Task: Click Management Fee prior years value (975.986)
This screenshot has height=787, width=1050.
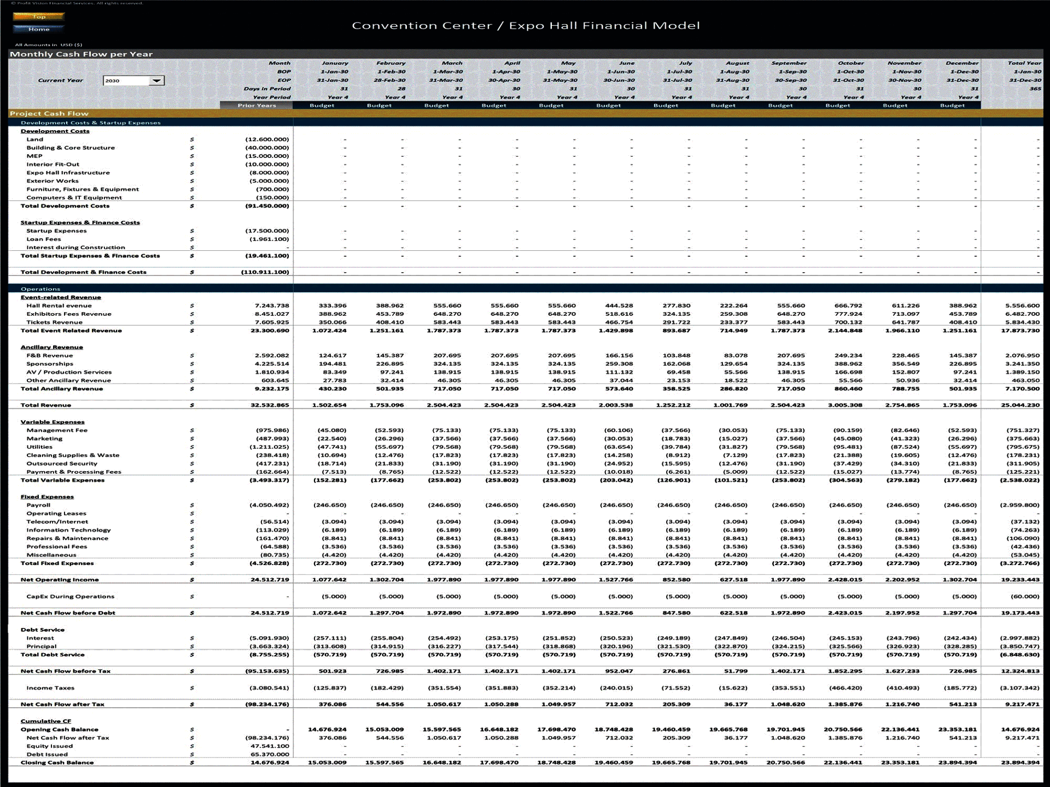Action: click(272, 431)
